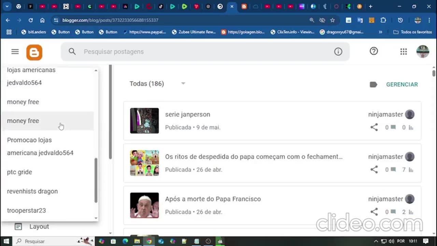View comments icon on 'Após a morte' post
Image resolution: width=437 pixels, height=246 pixels.
(393, 212)
